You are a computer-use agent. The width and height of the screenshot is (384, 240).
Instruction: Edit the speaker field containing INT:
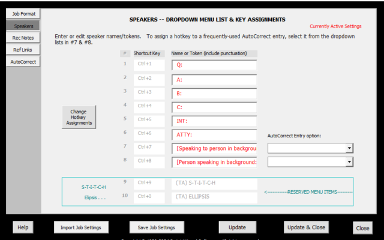tap(214, 121)
